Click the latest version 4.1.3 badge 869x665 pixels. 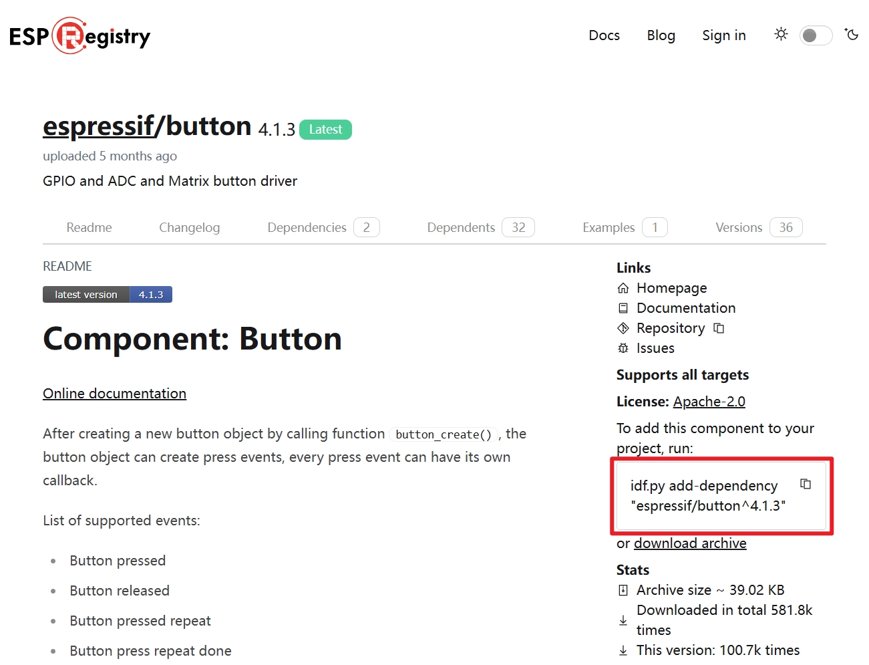[108, 295]
